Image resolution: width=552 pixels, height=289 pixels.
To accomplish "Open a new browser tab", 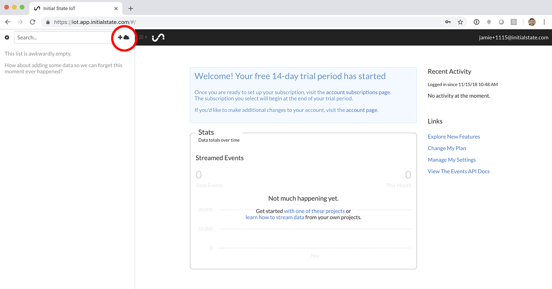I will [x=130, y=8].
